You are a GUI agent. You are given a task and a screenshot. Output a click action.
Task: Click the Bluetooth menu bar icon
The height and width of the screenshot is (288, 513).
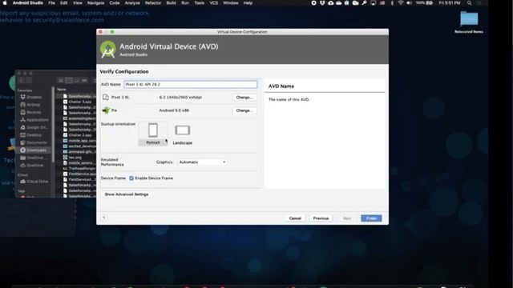click(x=392, y=3)
